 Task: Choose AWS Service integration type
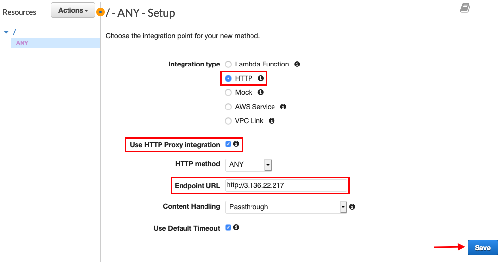coord(228,107)
